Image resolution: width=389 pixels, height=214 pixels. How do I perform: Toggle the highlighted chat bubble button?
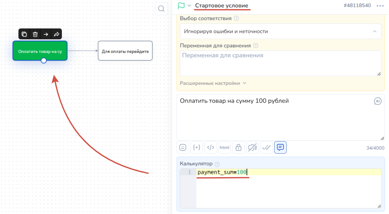(280, 148)
